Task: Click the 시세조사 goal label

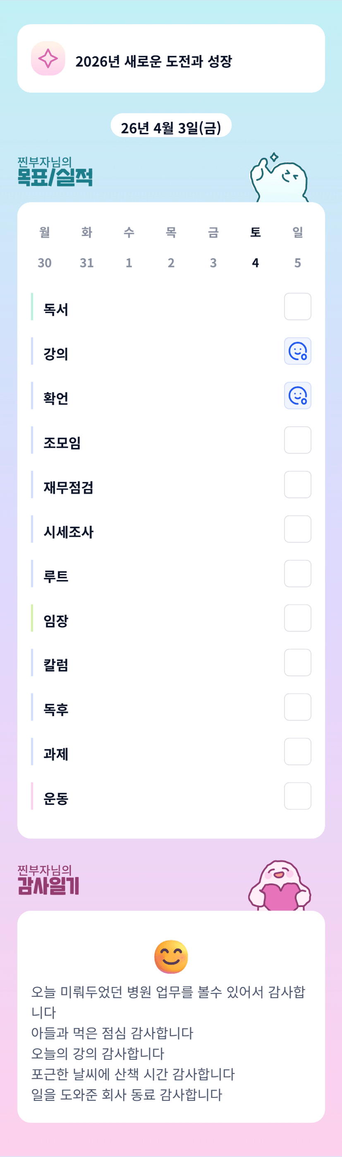Action: click(x=68, y=532)
